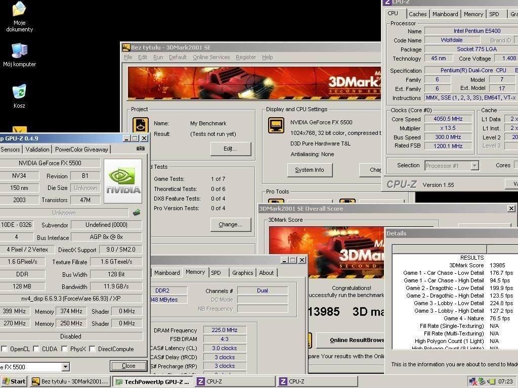The image size is (518, 388).
Task: Switch to Validation tab in GPU-Z
Action: (x=37, y=150)
